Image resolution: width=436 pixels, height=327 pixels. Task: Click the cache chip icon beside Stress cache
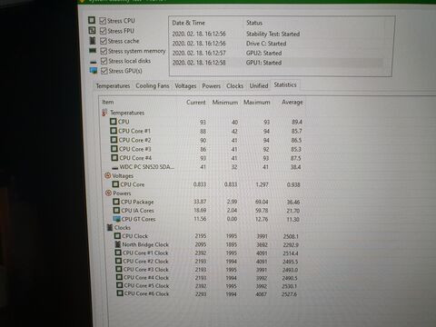pos(93,41)
